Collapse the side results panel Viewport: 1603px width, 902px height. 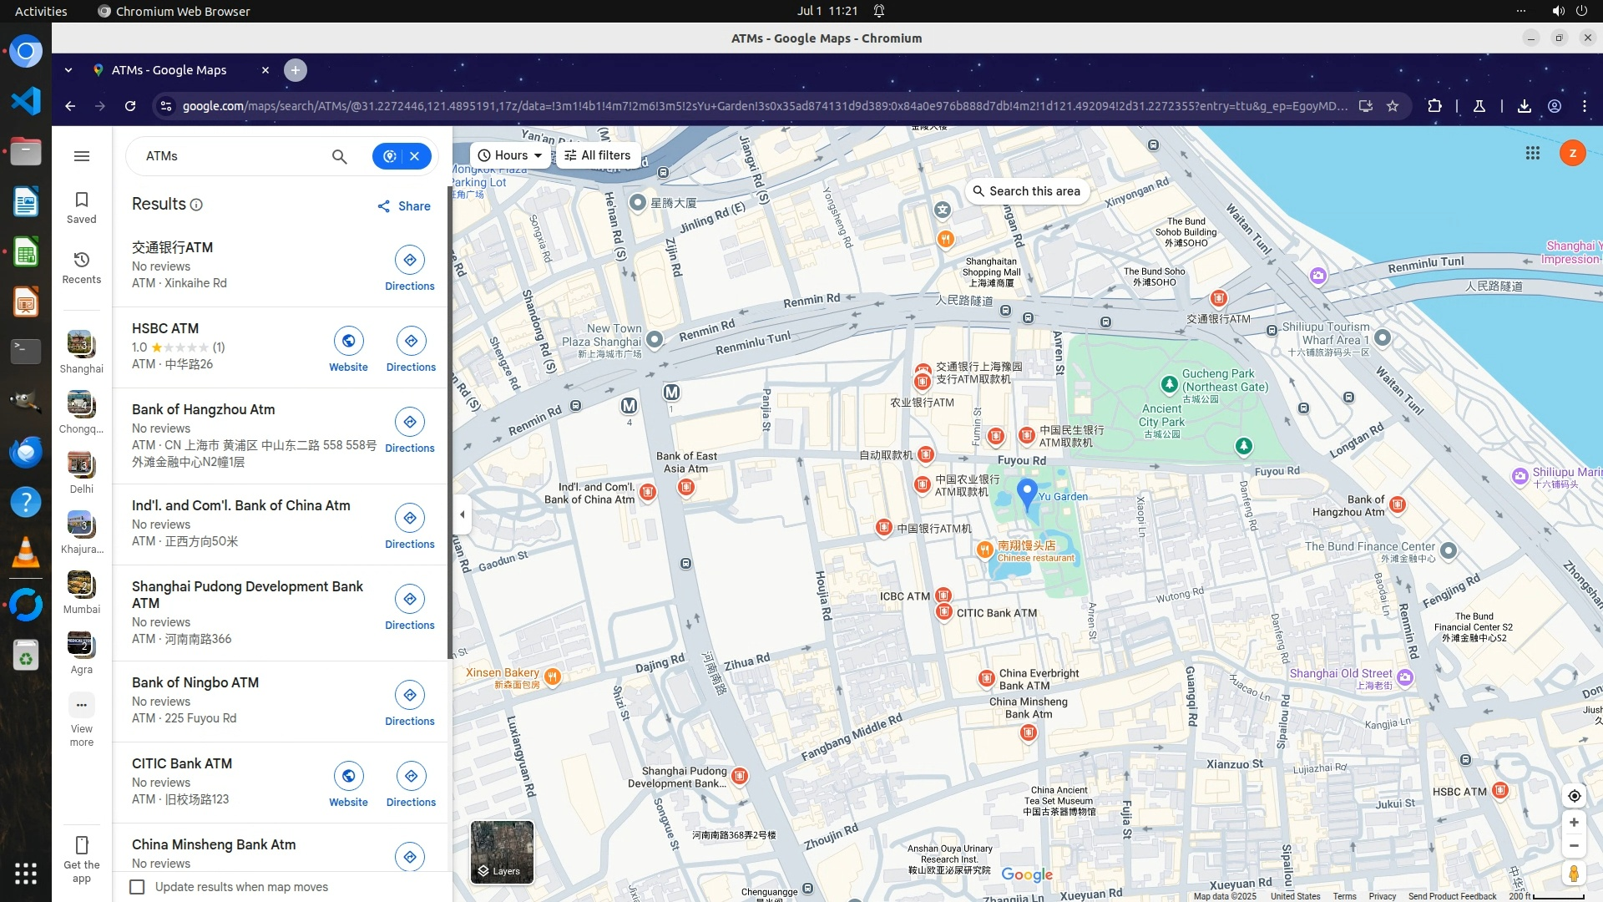tap(463, 514)
